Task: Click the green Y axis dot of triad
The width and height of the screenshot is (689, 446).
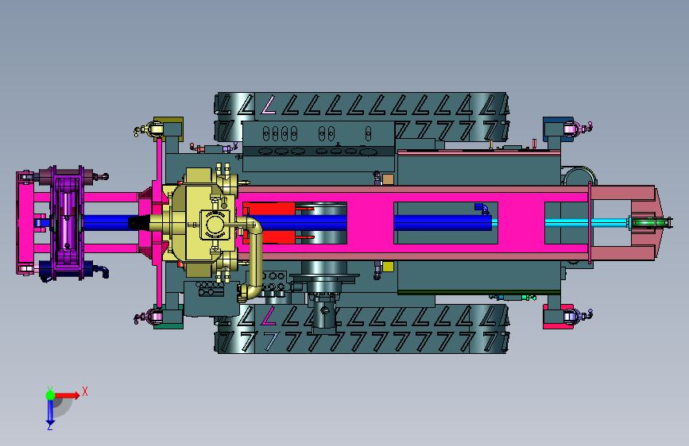Action: click(50, 395)
